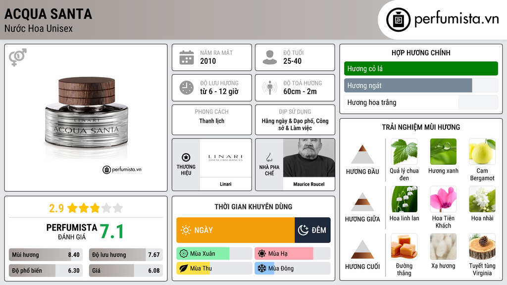Select the Cam Bergamot note image

(482, 152)
